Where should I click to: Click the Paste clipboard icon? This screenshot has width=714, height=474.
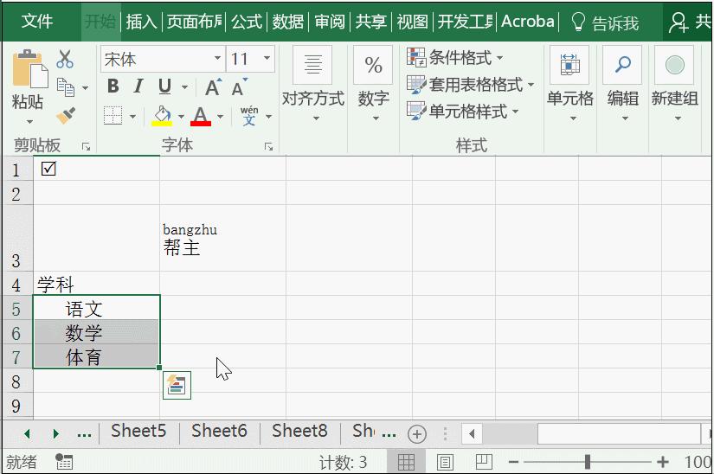(29, 69)
